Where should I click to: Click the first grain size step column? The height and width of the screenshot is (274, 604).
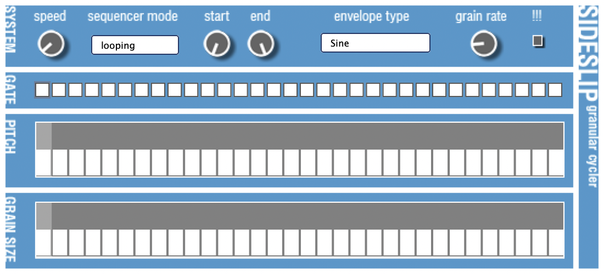(x=43, y=242)
